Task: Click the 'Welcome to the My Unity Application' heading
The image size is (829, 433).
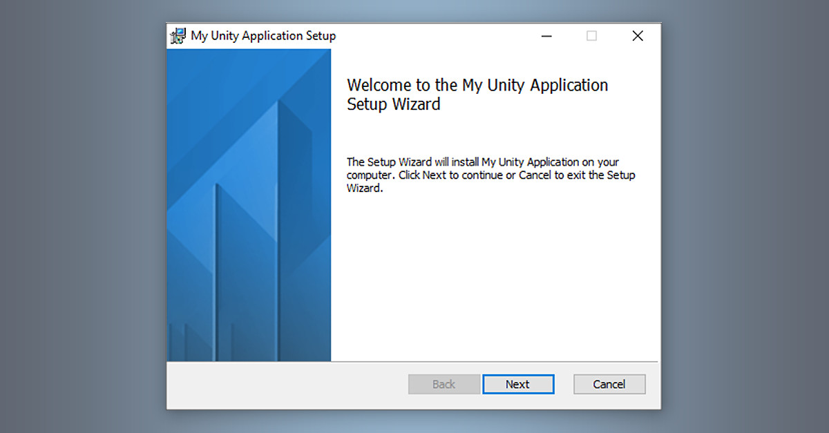Action: coord(477,95)
